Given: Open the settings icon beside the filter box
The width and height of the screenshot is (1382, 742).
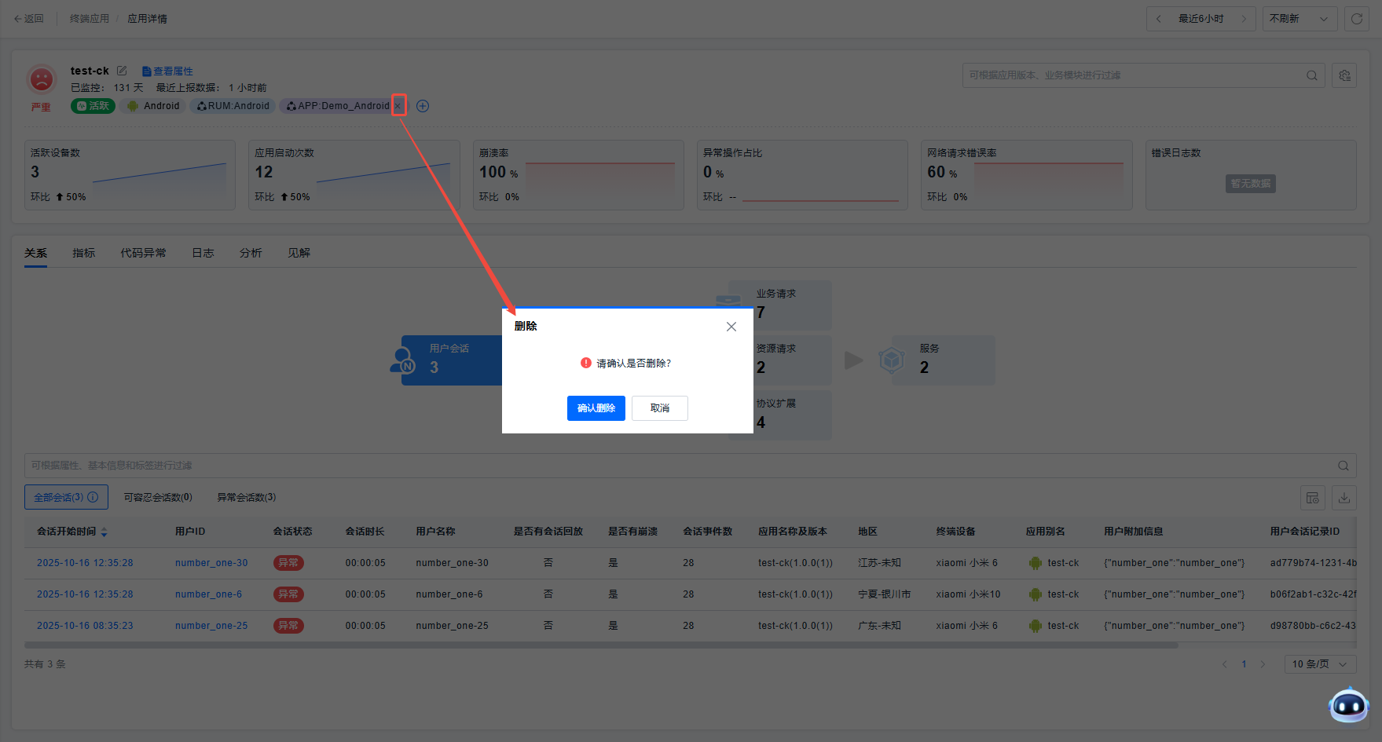Looking at the screenshot, I should point(1344,75).
